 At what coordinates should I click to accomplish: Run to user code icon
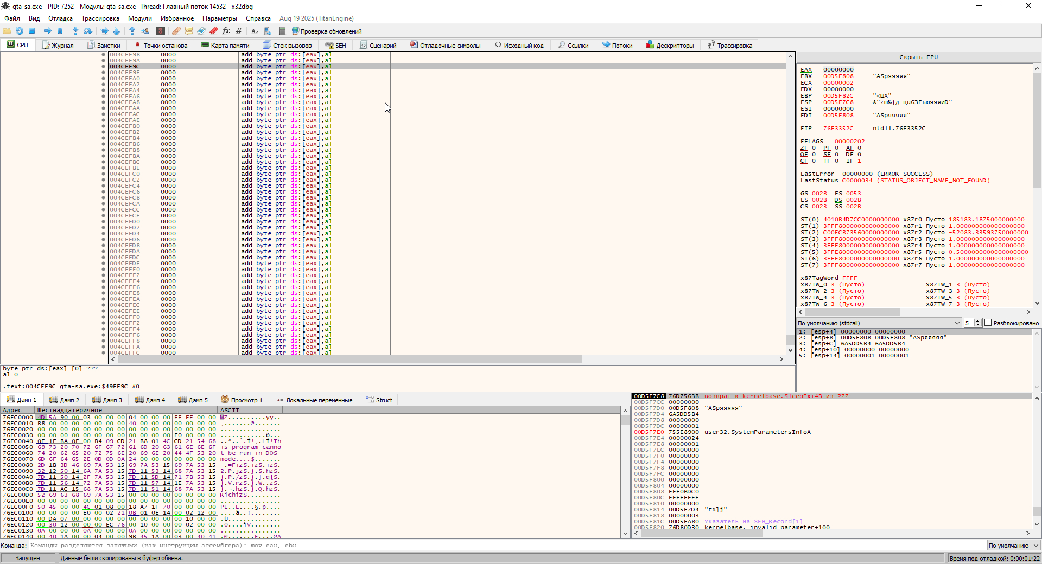(145, 31)
